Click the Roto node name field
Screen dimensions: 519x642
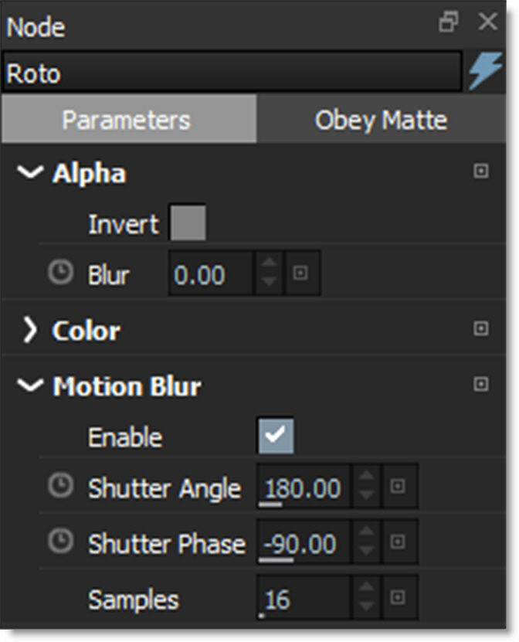pos(230,74)
